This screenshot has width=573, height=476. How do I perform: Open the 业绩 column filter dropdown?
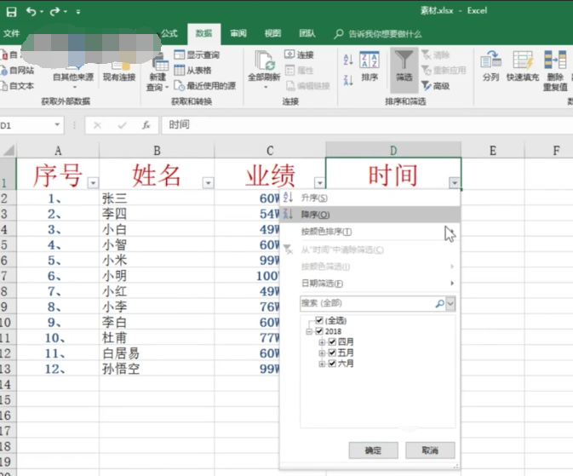point(319,182)
